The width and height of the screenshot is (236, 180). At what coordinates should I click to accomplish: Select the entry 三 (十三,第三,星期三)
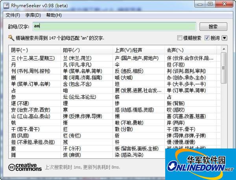33,58
